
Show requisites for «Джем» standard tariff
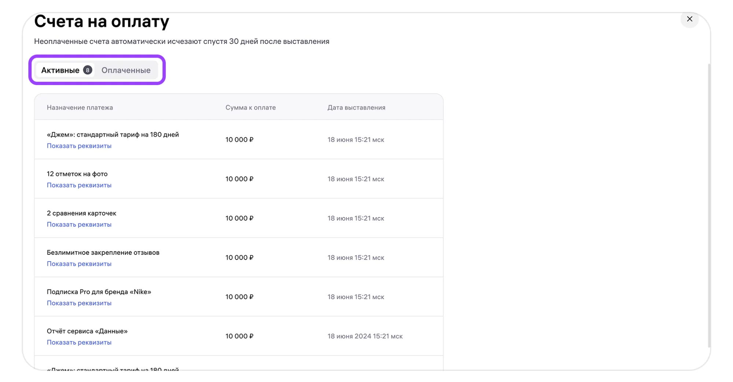[x=79, y=146]
